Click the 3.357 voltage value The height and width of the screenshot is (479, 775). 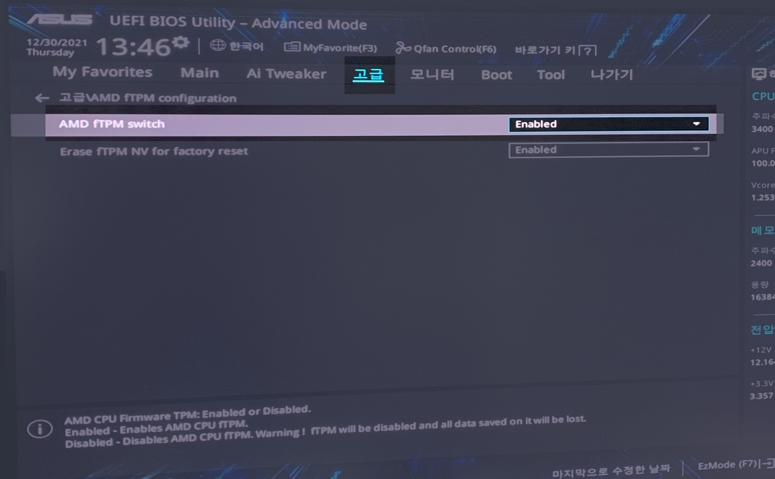click(762, 396)
